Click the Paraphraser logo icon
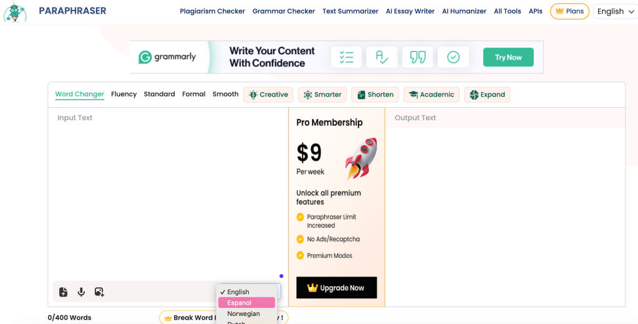Screen dimensions: 638x324 15,12
